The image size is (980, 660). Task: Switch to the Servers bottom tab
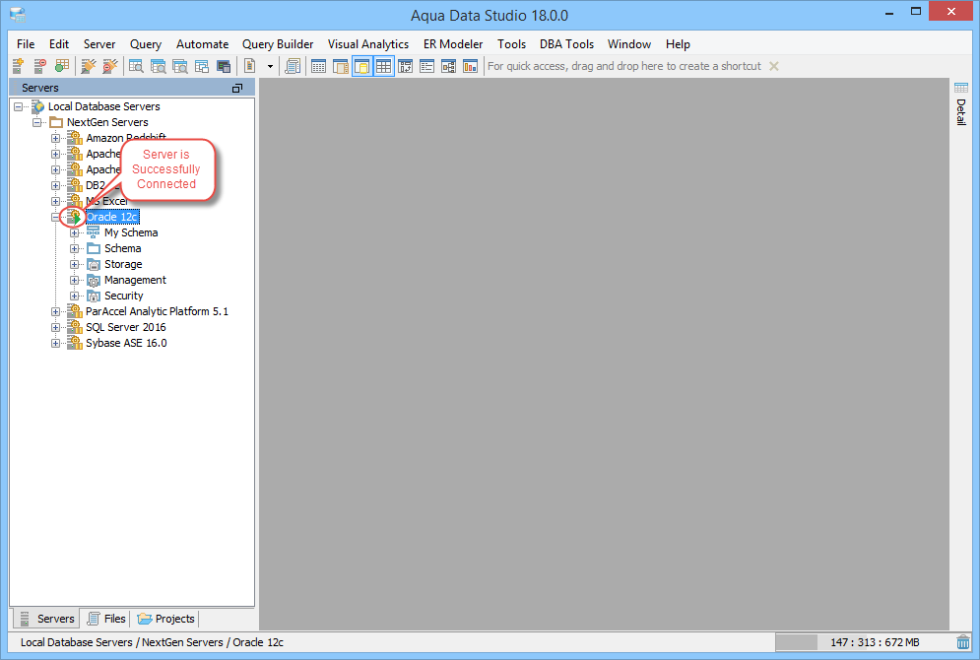(x=47, y=619)
